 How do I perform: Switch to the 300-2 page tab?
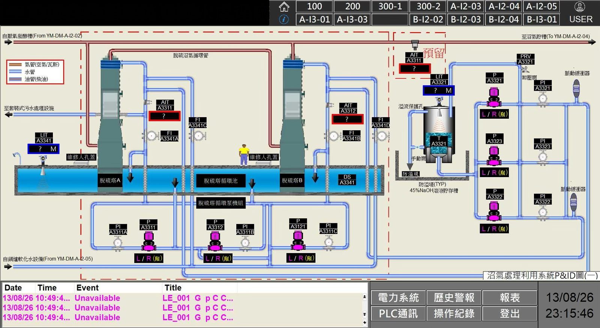(x=428, y=6)
